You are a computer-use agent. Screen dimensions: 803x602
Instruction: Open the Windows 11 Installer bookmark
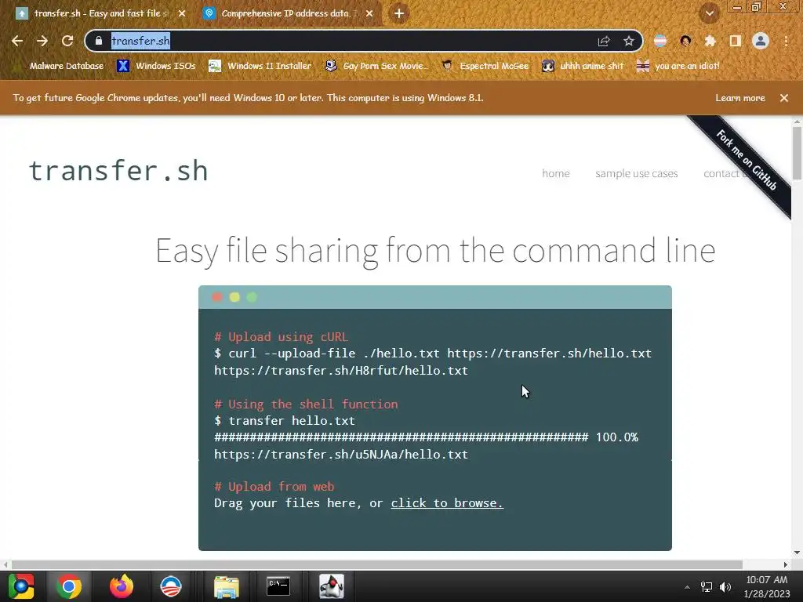(x=260, y=66)
